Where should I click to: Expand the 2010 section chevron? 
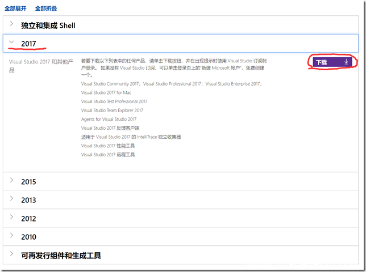(12, 236)
